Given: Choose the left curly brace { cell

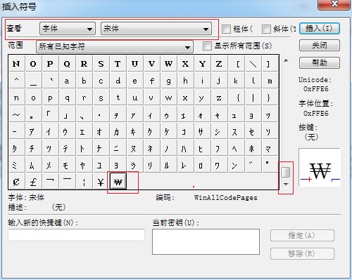Looking at the screenshot, I should (236, 98).
